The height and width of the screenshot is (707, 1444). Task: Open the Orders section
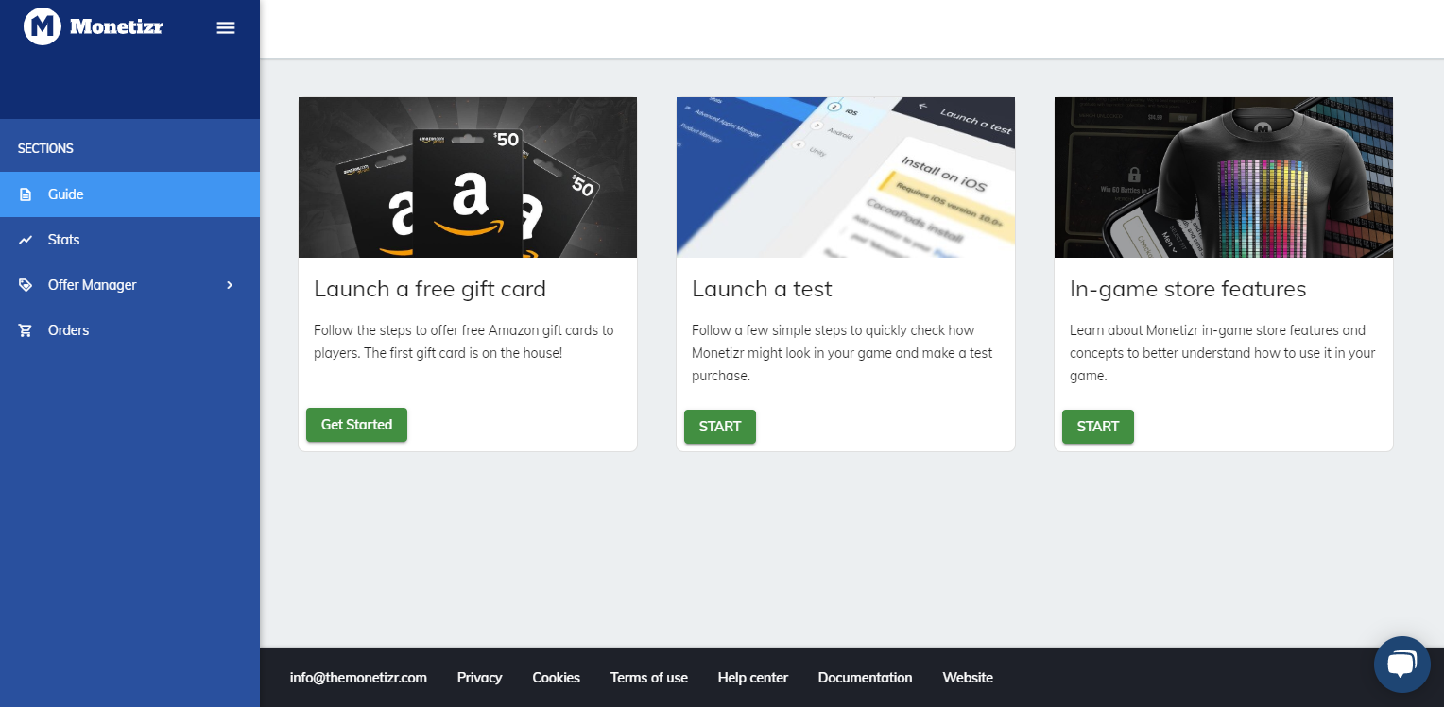(129, 330)
